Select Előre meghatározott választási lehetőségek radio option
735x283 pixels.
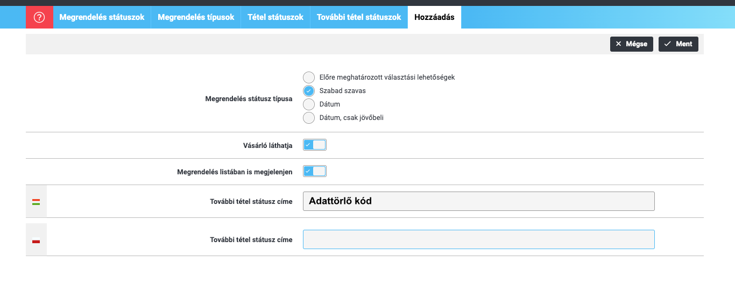(309, 77)
